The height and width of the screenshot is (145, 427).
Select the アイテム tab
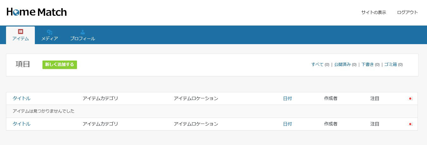21,35
